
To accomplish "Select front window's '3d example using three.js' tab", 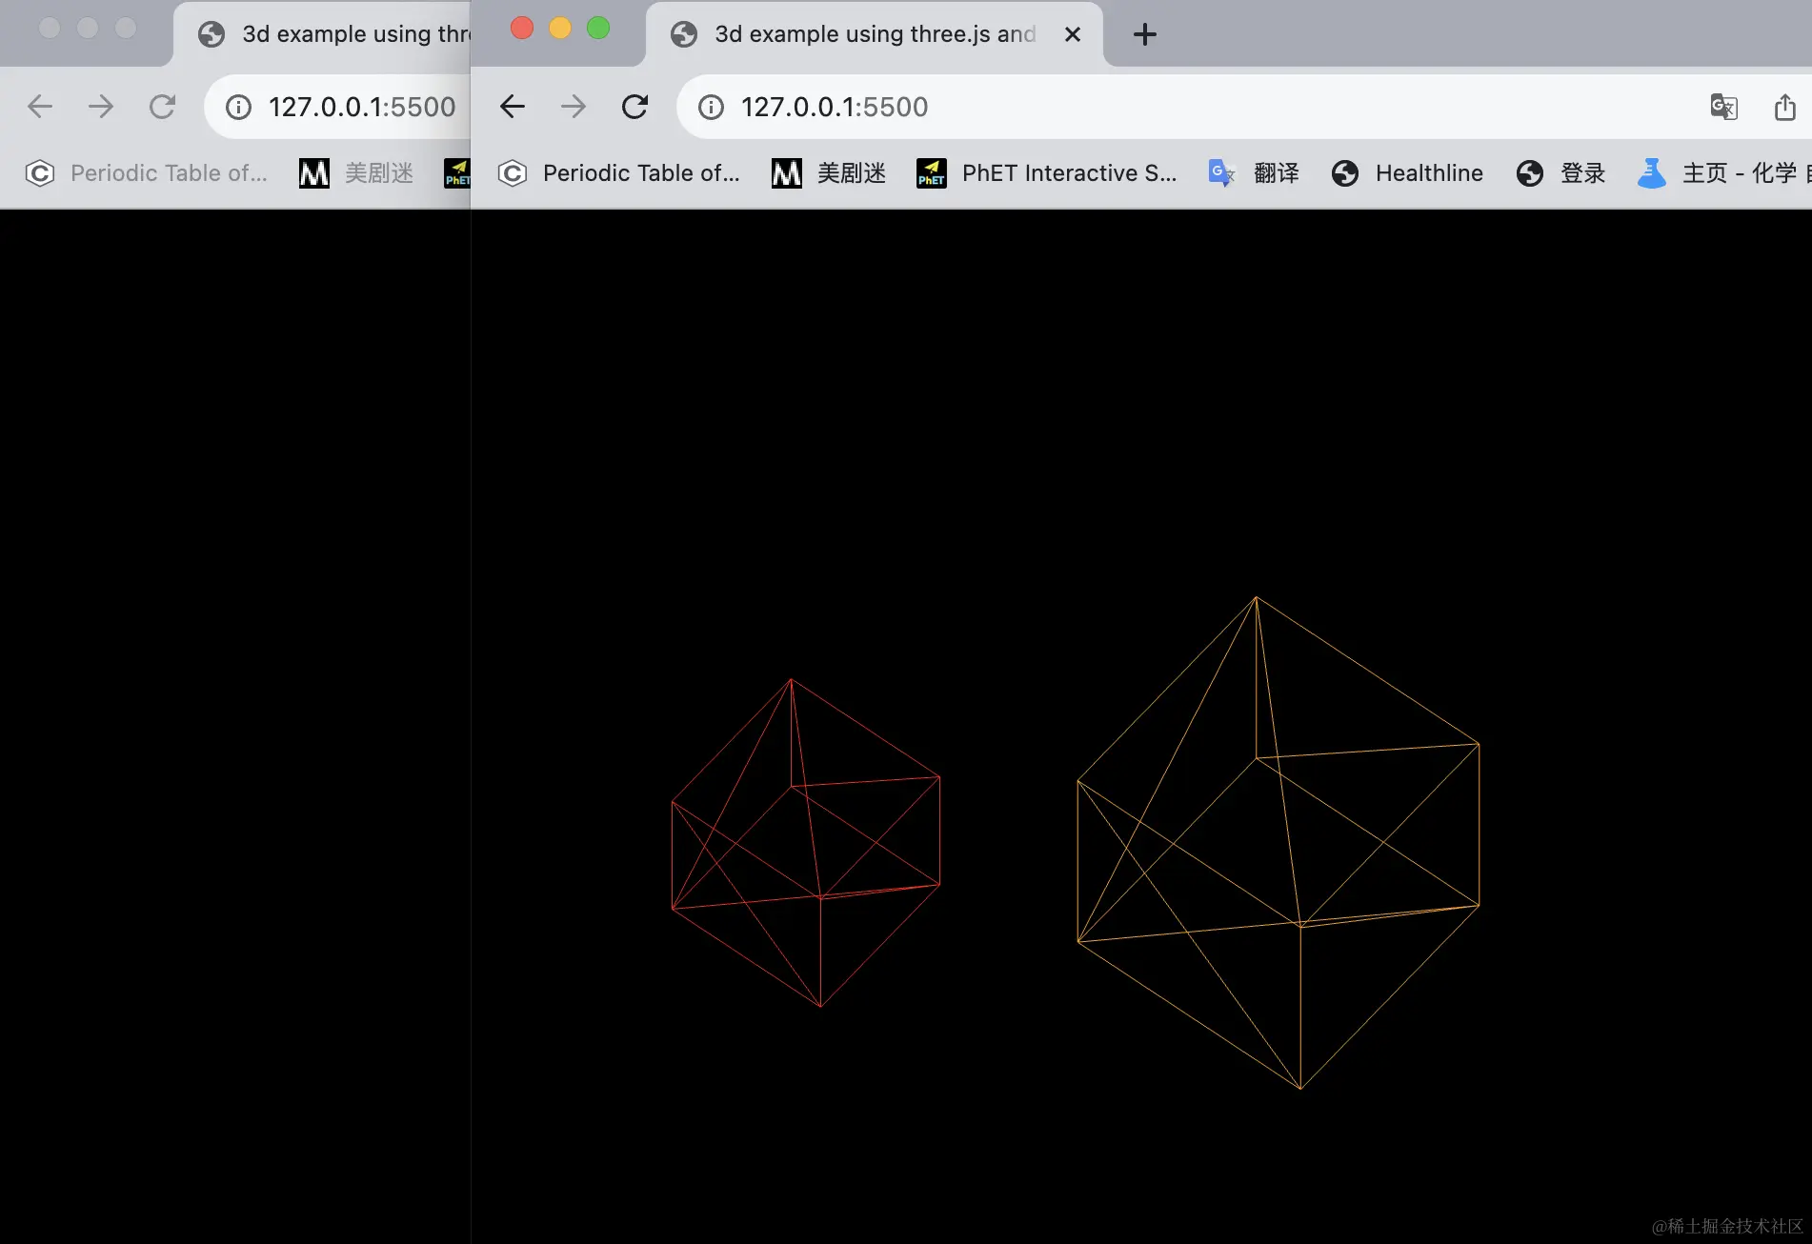I will [x=875, y=34].
